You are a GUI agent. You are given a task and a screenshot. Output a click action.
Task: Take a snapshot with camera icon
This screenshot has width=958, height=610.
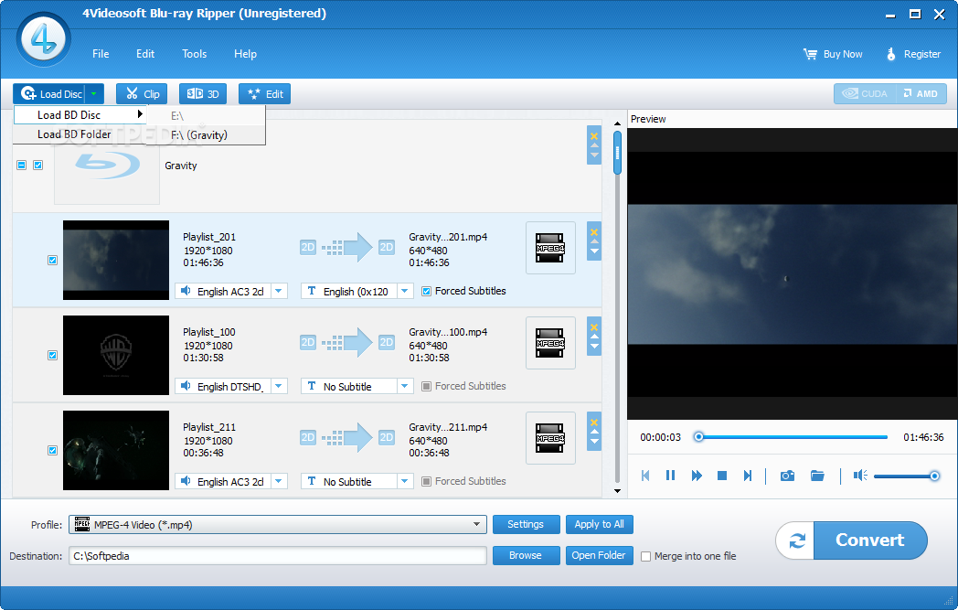point(787,476)
